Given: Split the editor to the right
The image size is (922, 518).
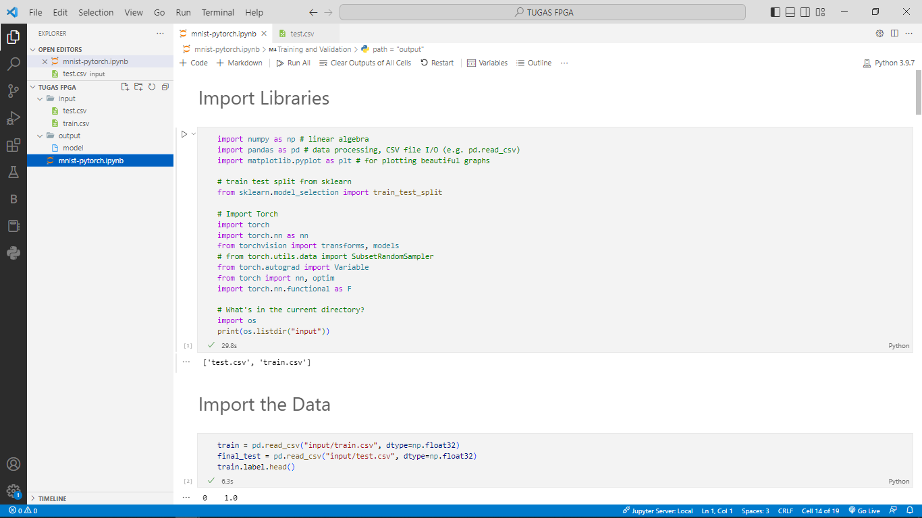Looking at the screenshot, I should [894, 33].
